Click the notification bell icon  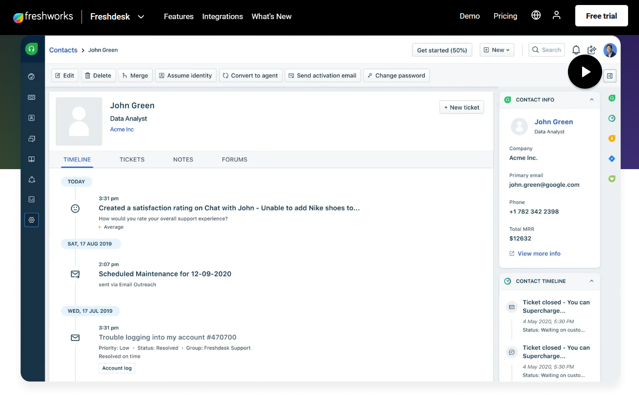pyautogui.click(x=576, y=50)
